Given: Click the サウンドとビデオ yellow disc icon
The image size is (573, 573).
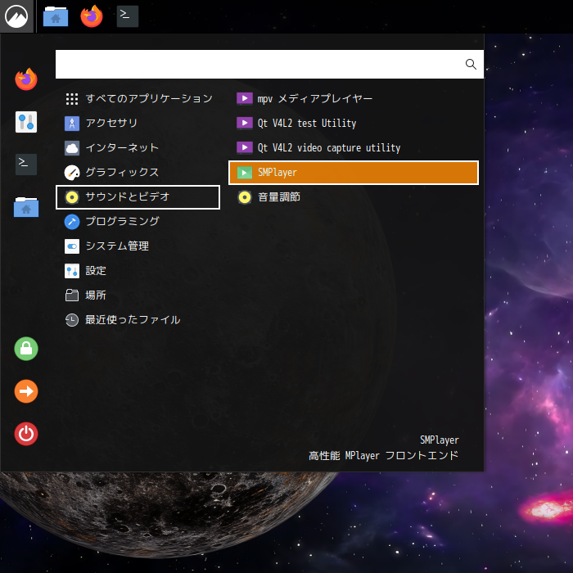Looking at the screenshot, I should pyautogui.click(x=72, y=197).
